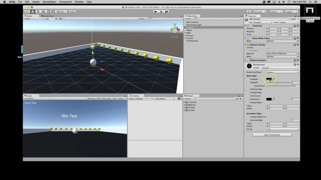The height and width of the screenshot is (180, 321).
Task: Open Transform component settings gear
Action: pos(298,25)
